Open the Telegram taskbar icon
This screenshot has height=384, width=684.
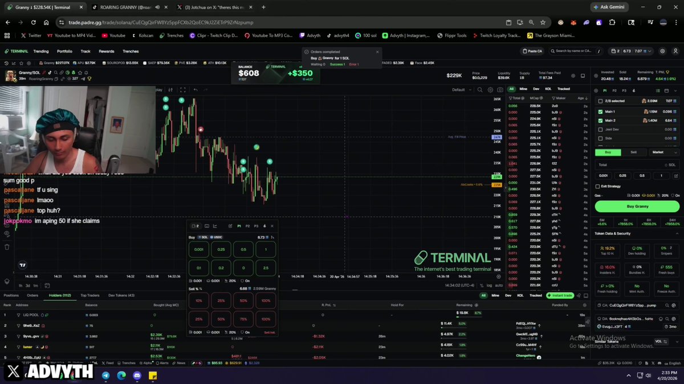[106, 375]
